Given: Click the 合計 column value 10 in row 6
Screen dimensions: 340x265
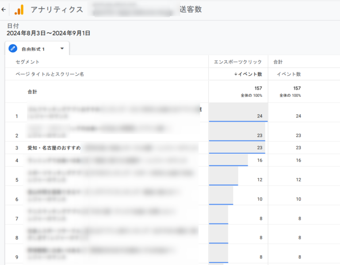Looking at the screenshot, I should tap(298, 199).
